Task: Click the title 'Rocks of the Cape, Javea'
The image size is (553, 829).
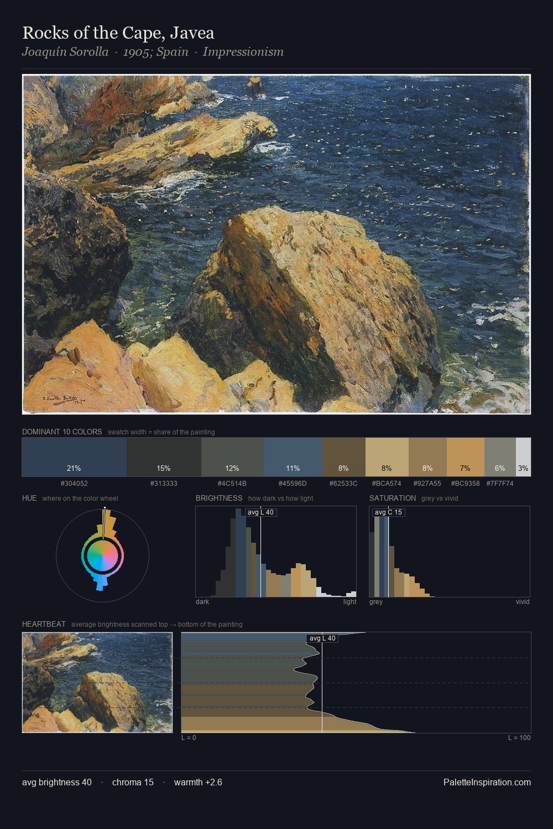Action: click(118, 33)
